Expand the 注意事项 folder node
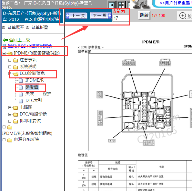The image size is (192, 191). pos(10,60)
